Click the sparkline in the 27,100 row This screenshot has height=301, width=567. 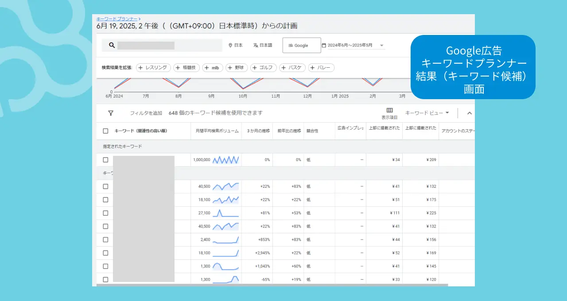pos(226,213)
